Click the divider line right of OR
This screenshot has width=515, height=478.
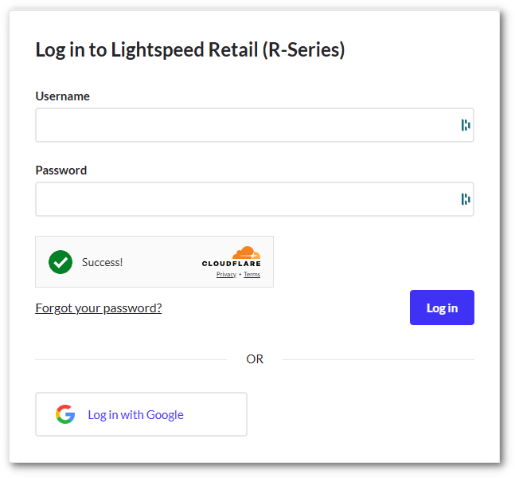coord(378,359)
